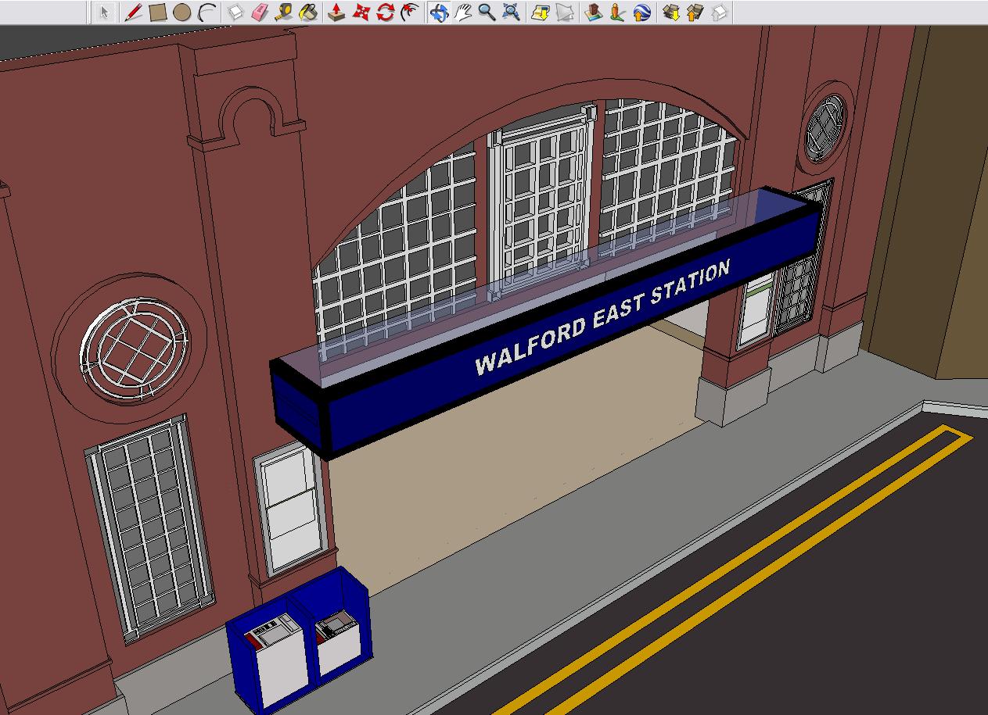Select the Paint Bucket tool
The height and width of the screenshot is (715, 988).
coord(309,13)
